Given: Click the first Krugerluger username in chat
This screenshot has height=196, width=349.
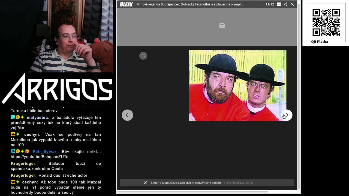Looking at the screenshot, I should click(x=23, y=164).
